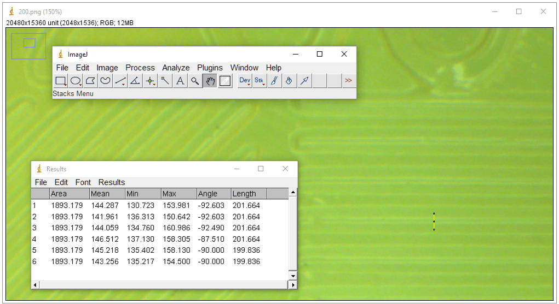Activate the Wand tracing tool
The height and width of the screenshot is (304, 559).
click(165, 81)
